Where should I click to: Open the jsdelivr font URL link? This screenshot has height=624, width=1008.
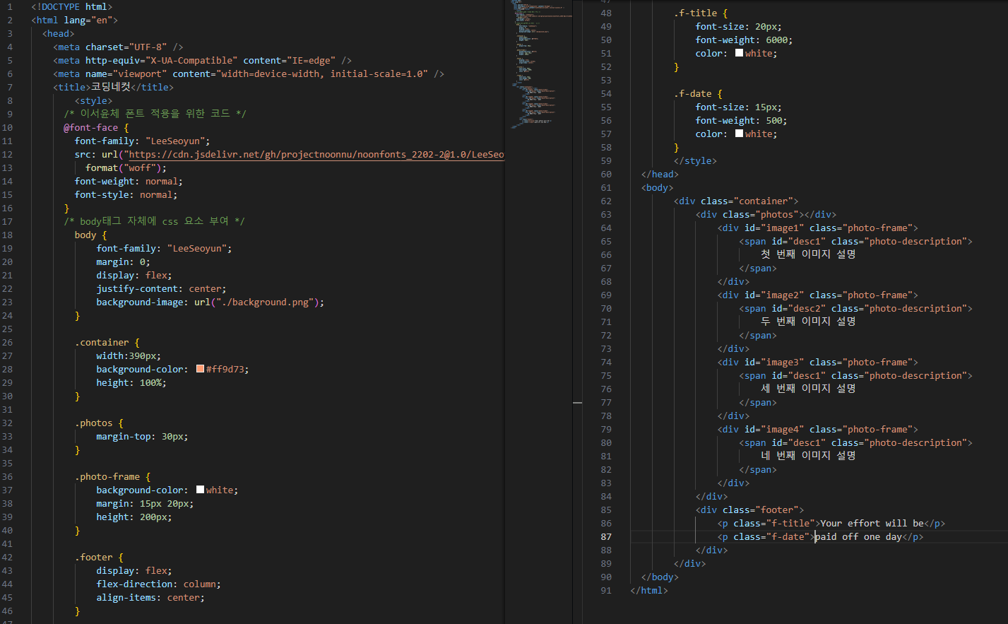pos(316,154)
